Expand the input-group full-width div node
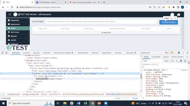This screenshot has height=106, width=190. (32, 71)
